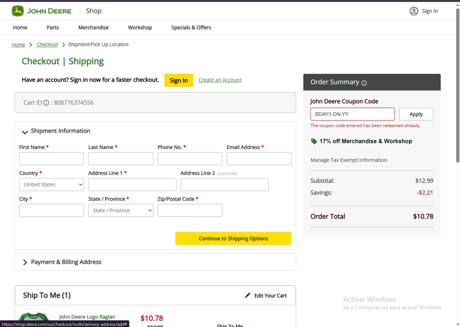Image resolution: width=460 pixels, height=327 pixels.
Task: Open the Merchandise menu item
Action: tap(93, 28)
